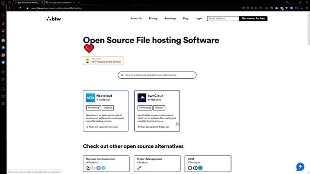Click Dropbox tag on Nextcloud card

108,108
